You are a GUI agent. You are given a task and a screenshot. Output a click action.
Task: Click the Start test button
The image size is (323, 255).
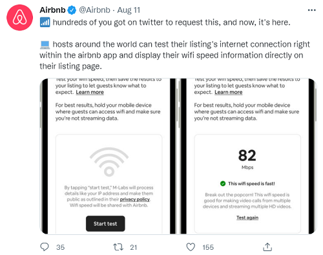105,224
